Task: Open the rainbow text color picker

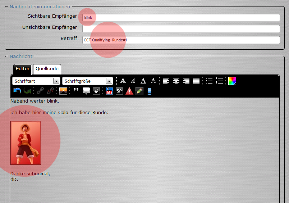Action: pos(232,81)
